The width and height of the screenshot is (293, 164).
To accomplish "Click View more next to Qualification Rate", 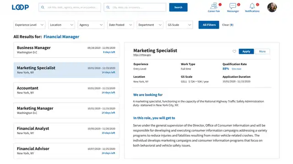I will tap(236, 69).
